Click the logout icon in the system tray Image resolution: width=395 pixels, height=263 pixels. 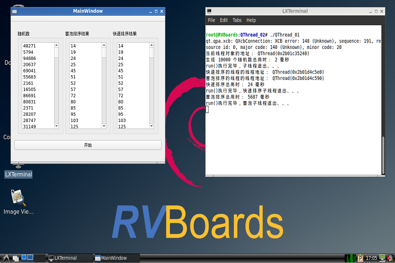coord(389,258)
